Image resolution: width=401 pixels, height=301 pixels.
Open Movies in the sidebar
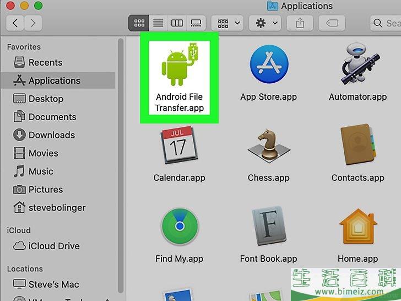(x=57, y=153)
